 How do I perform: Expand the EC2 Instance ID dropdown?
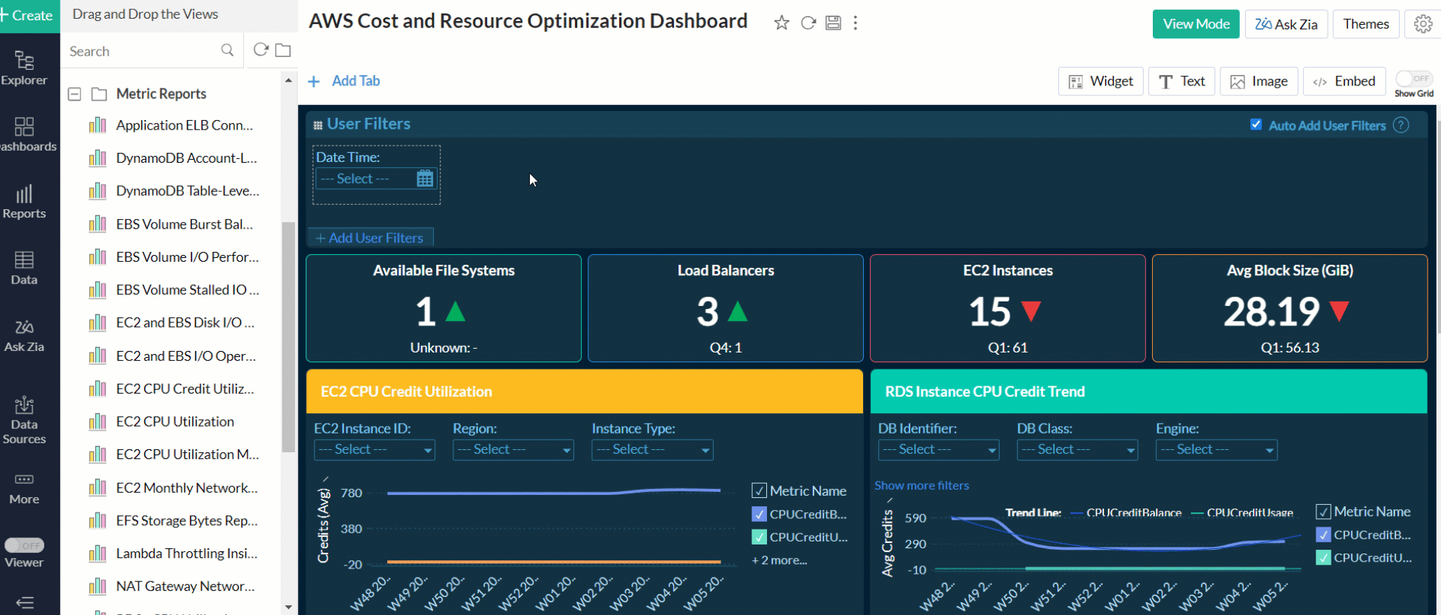[374, 450]
